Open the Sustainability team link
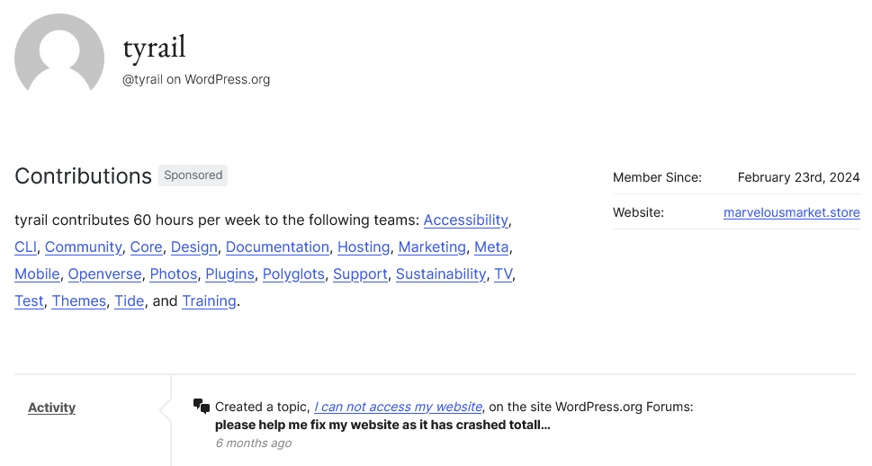Viewport: 872px width, 466px height. pos(441,274)
